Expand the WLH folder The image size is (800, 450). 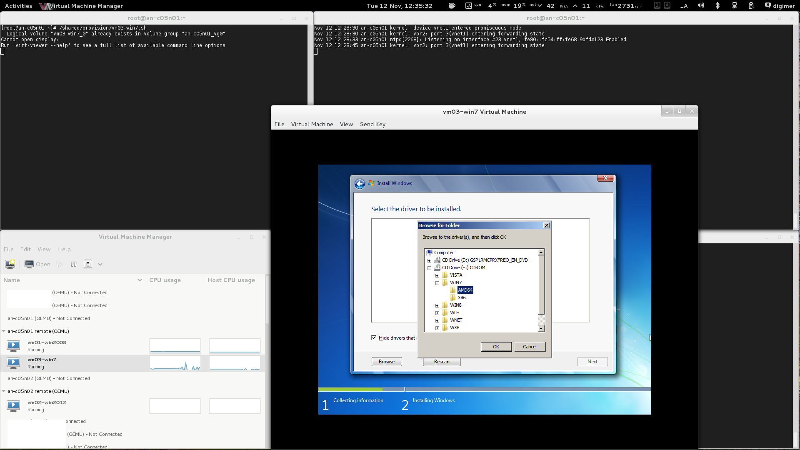(x=437, y=313)
